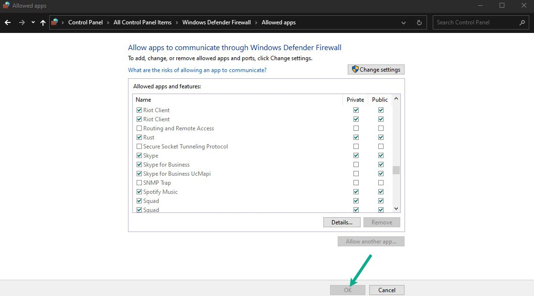Toggle the Public checkbox for Rust
This screenshot has height=296, width=534.
coord(381,137)
